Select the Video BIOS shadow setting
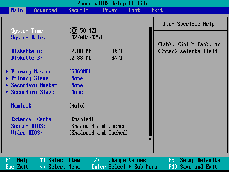This screenshot has width=229, height=172. coord(98,133)
